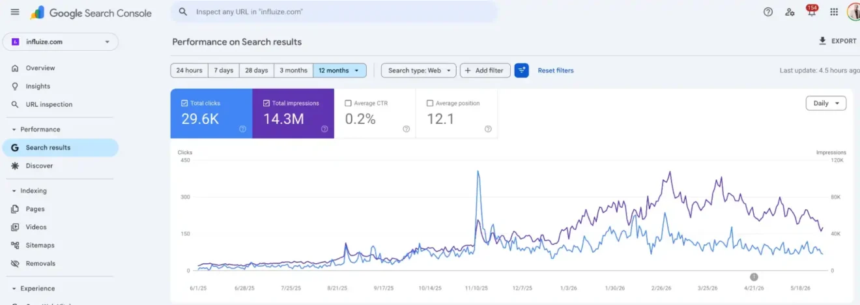Open Search type: Web dropdown
Image resolution: width=860 pixels, height=305 pixels.
418,70
